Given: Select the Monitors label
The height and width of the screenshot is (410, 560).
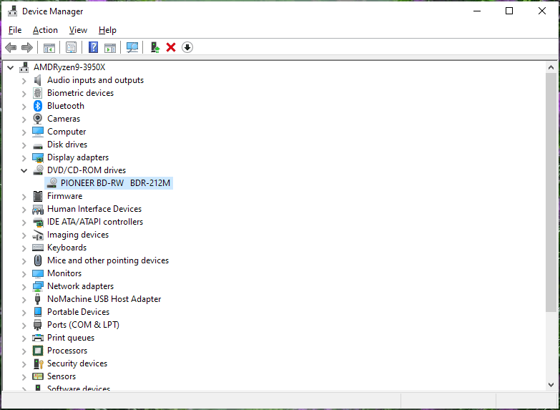Looking at the screenshot, I should pos(64,273).
